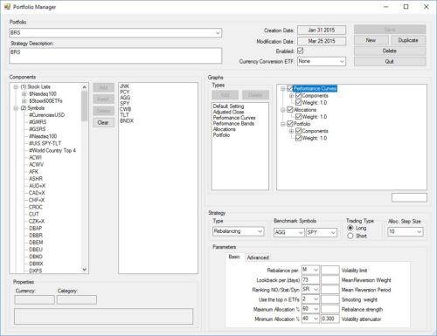Click the Portfolio Manager app icon in title bar
This screenshot has height=336, width=437.
pyautogui.click(x=7, y=7)
